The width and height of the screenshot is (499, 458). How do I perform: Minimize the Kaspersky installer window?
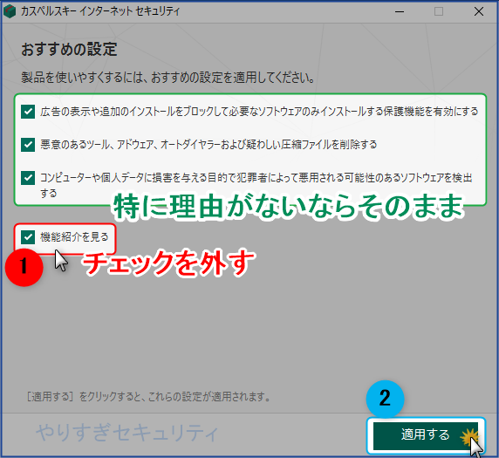pos(400,11)
